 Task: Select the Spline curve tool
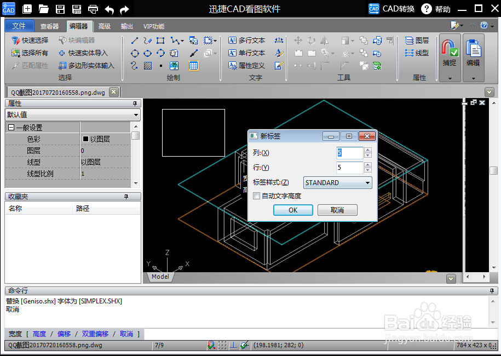coord(135,66)
